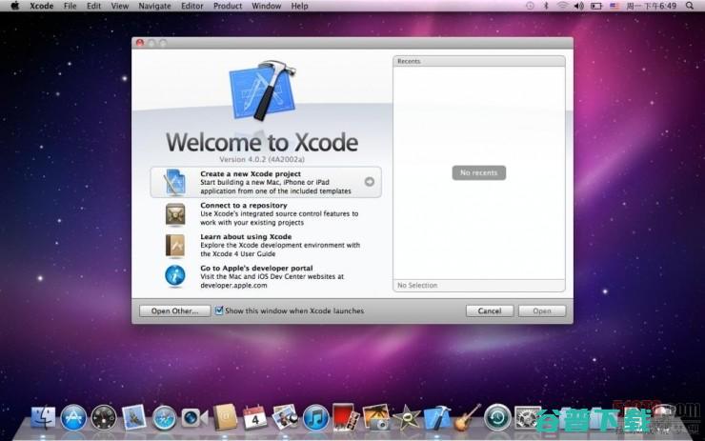
Task: Open the Apple menu
Action: (x=15, y=6)
